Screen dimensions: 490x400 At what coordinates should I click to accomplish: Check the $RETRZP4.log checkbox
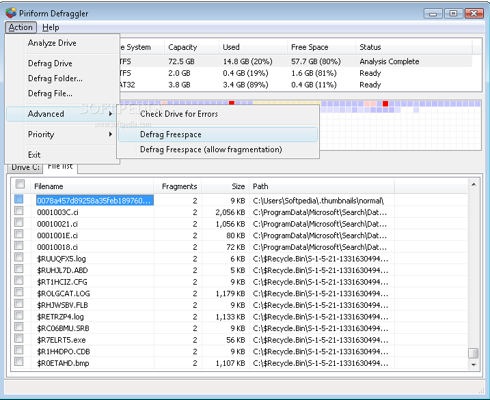(19, 315)
